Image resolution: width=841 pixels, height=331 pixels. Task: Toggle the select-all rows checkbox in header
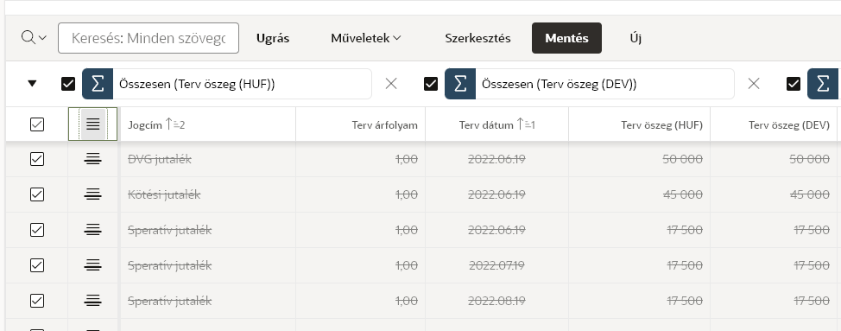37,124
